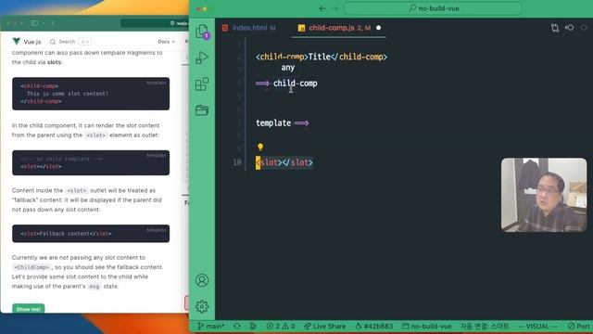Open the Explorer view in VS Code sidebar
The image size is (593, 334).
tap(202, 32)
